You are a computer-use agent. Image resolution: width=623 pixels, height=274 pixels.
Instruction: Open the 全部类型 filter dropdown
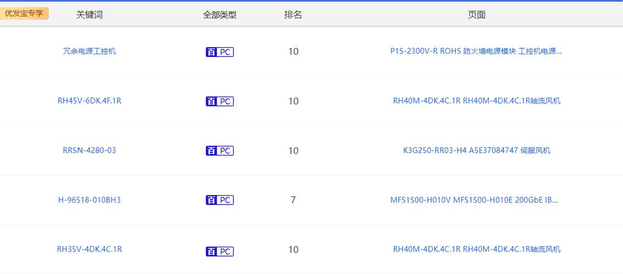pos(220,15)
